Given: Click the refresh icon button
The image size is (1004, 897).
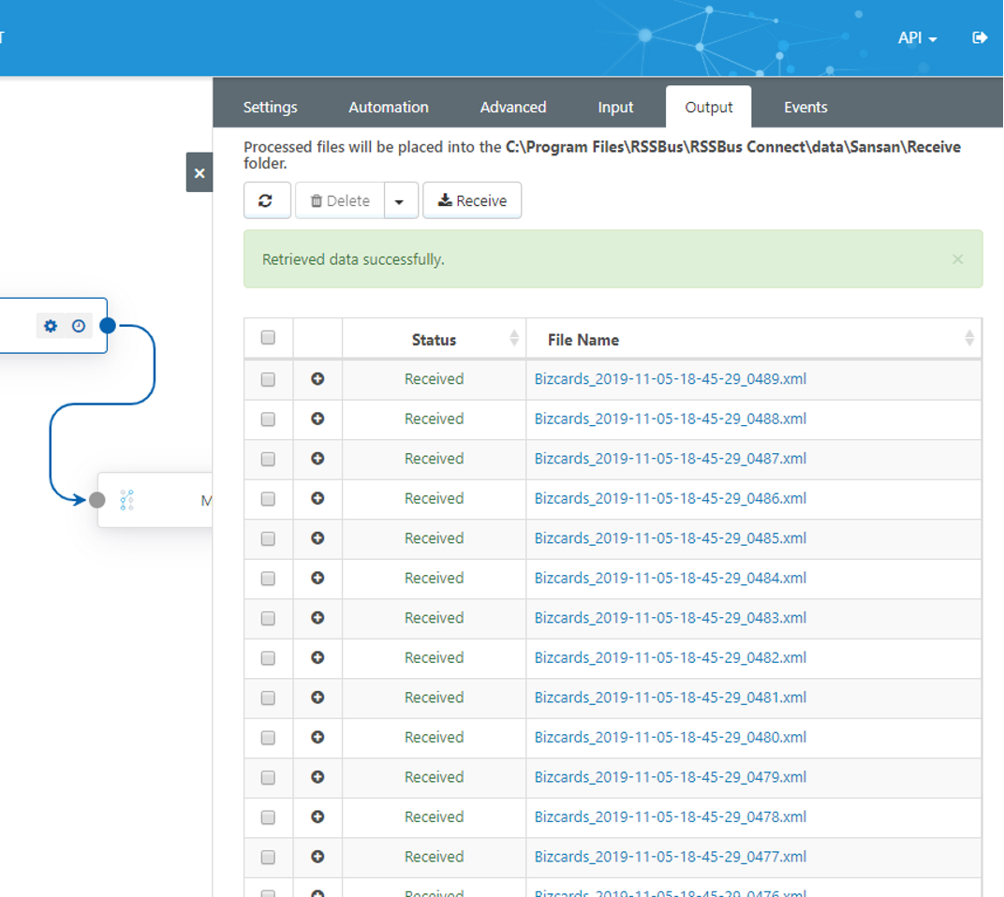Looking at the screenshot, I should 266,200.
